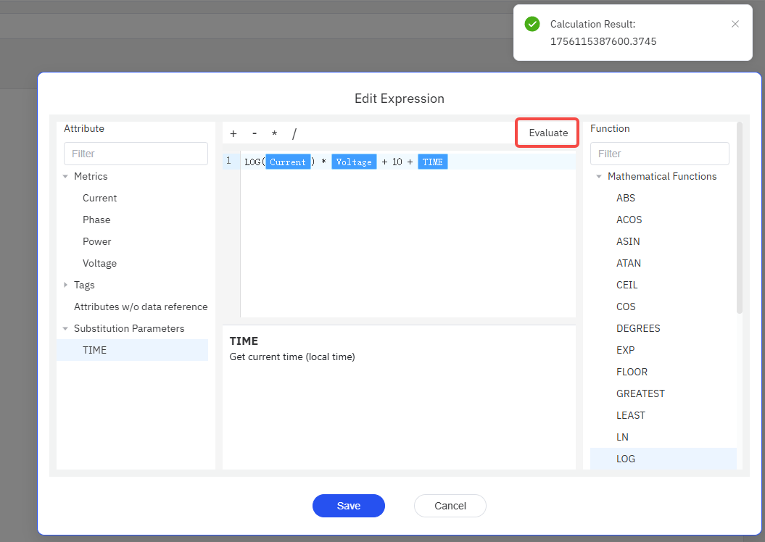Choose the LOG function

coord(626,459)
